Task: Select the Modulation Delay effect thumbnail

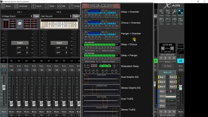Action: click(101, 68)
